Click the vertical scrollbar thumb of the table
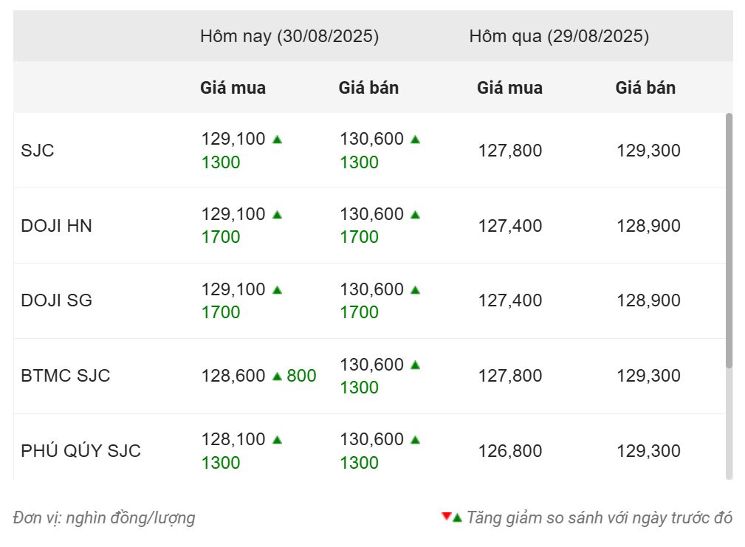The image size is (745, 547). (x=729, y=240)
